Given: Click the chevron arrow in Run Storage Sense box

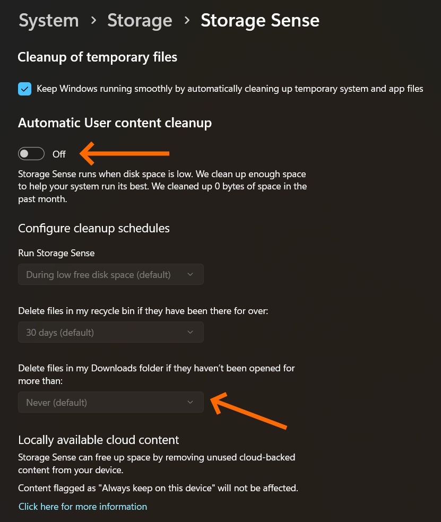Looking at the screenshot, I should click(x=191, y=274).
